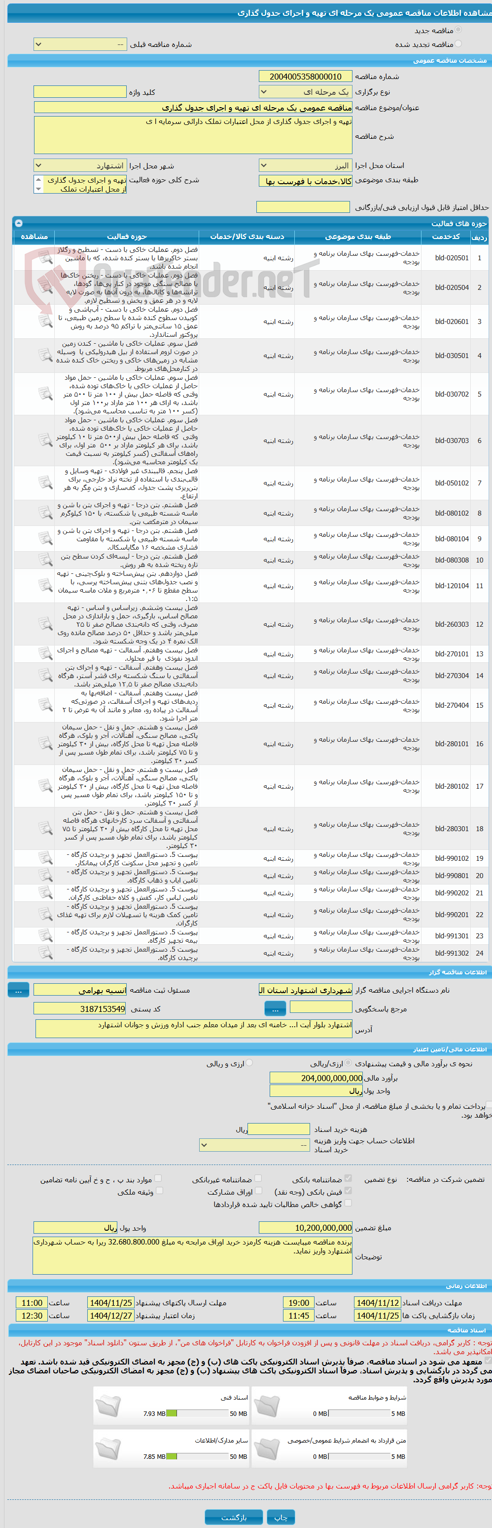The width and height of the screenshot is (492, 1528).
Task: Select the مناقصه جدید radio button
Action: pos(458,30)
